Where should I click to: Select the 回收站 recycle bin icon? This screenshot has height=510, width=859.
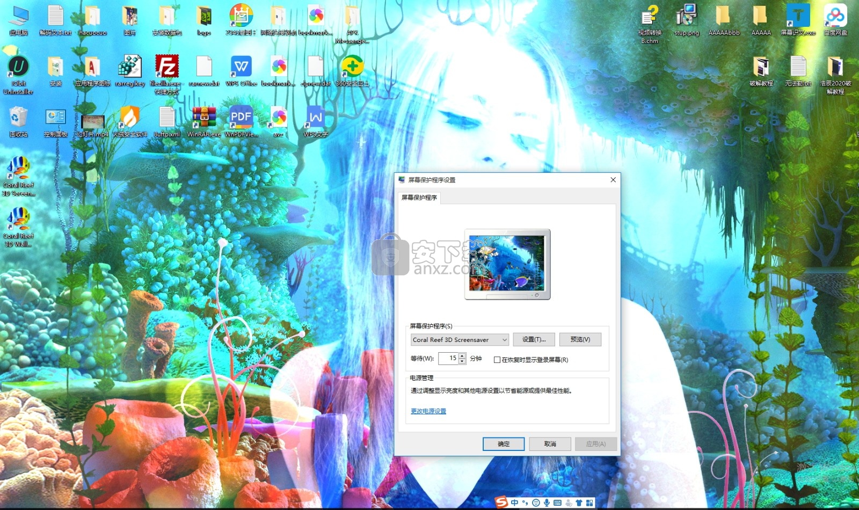coord(18,122)
